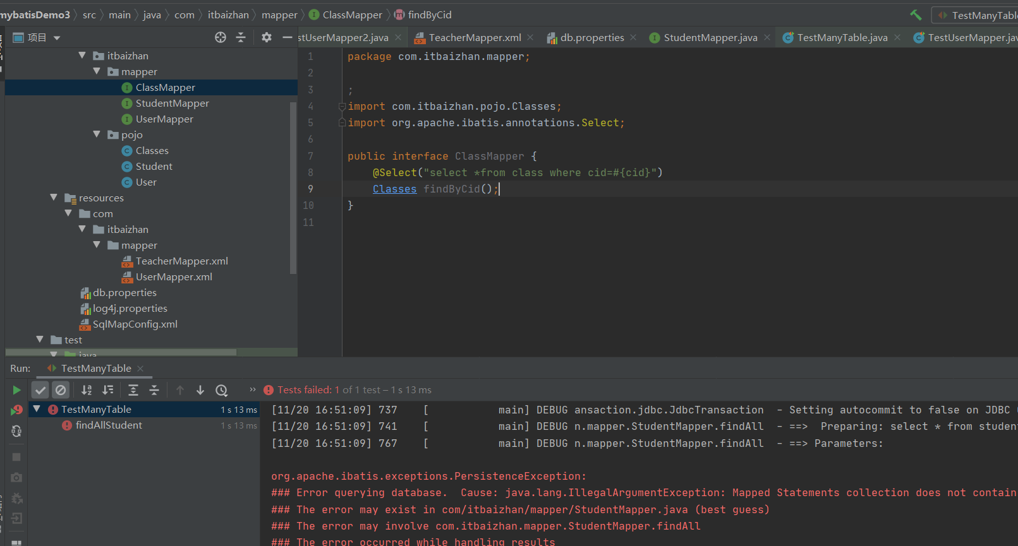Close the db.properties tab

pyautogui.click(x=633, y=37)
